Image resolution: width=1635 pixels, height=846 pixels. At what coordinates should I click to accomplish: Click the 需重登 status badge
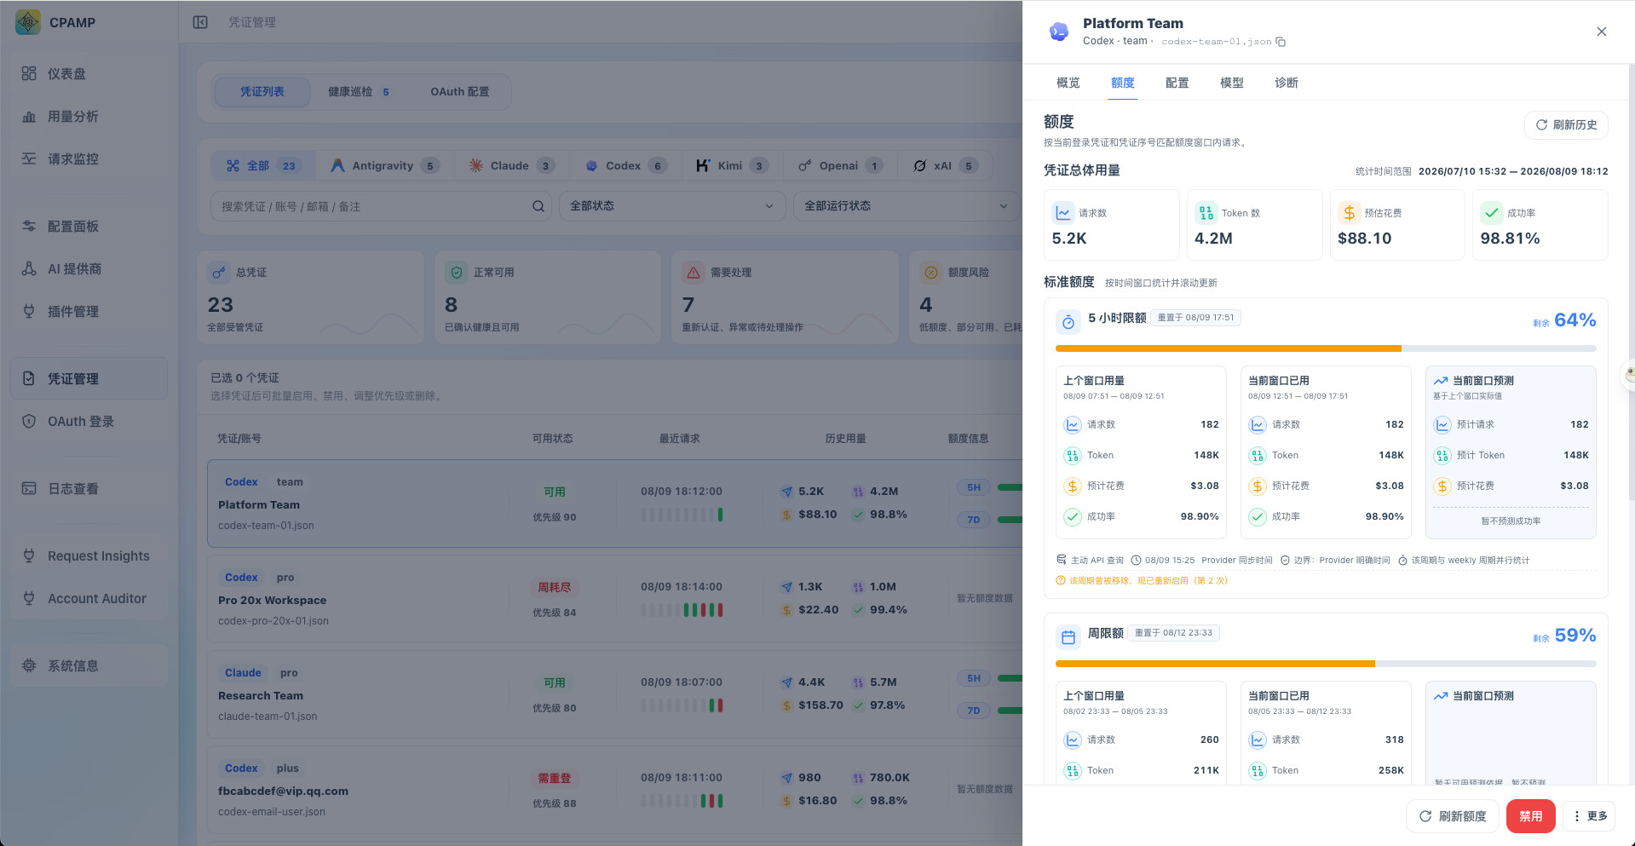tap(555, 779)
